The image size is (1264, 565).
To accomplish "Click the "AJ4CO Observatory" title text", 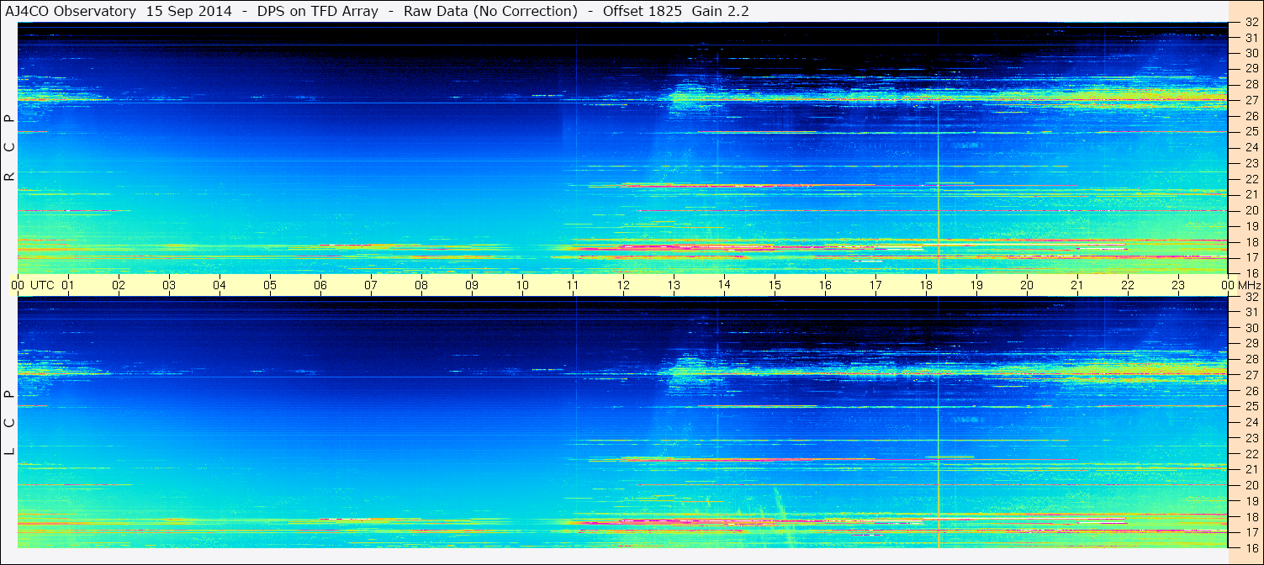I will (x=71, y=12).
